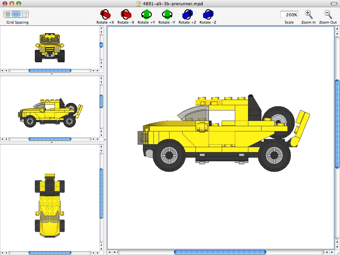Zoom in on the model view
The height and width of the screenshot is (255, 340).
tap(308, 14)
